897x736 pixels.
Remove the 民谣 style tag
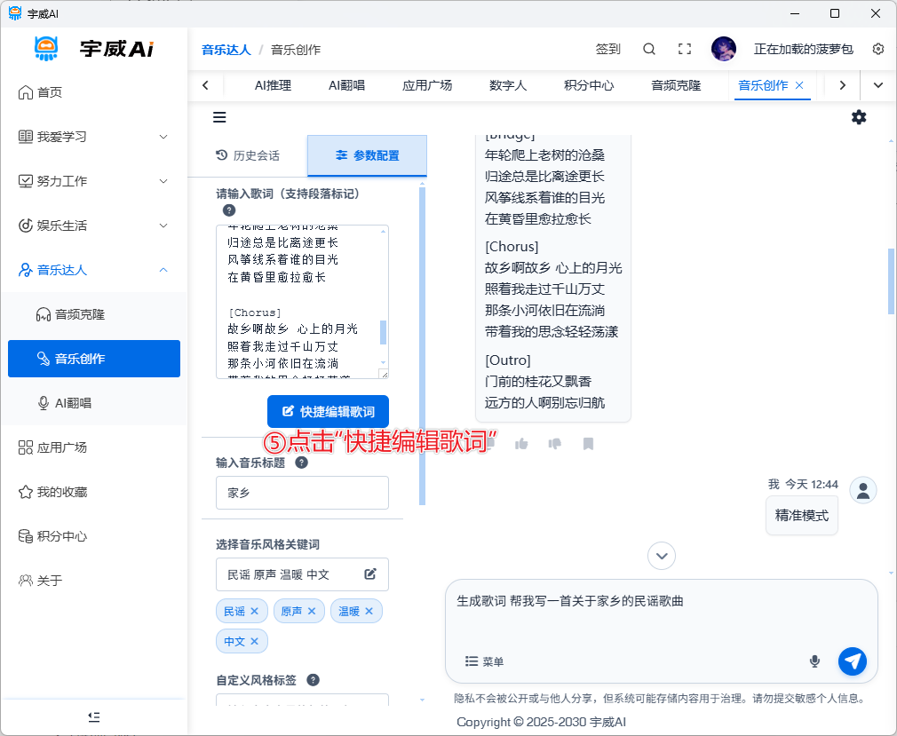click(x=254, y=611)
